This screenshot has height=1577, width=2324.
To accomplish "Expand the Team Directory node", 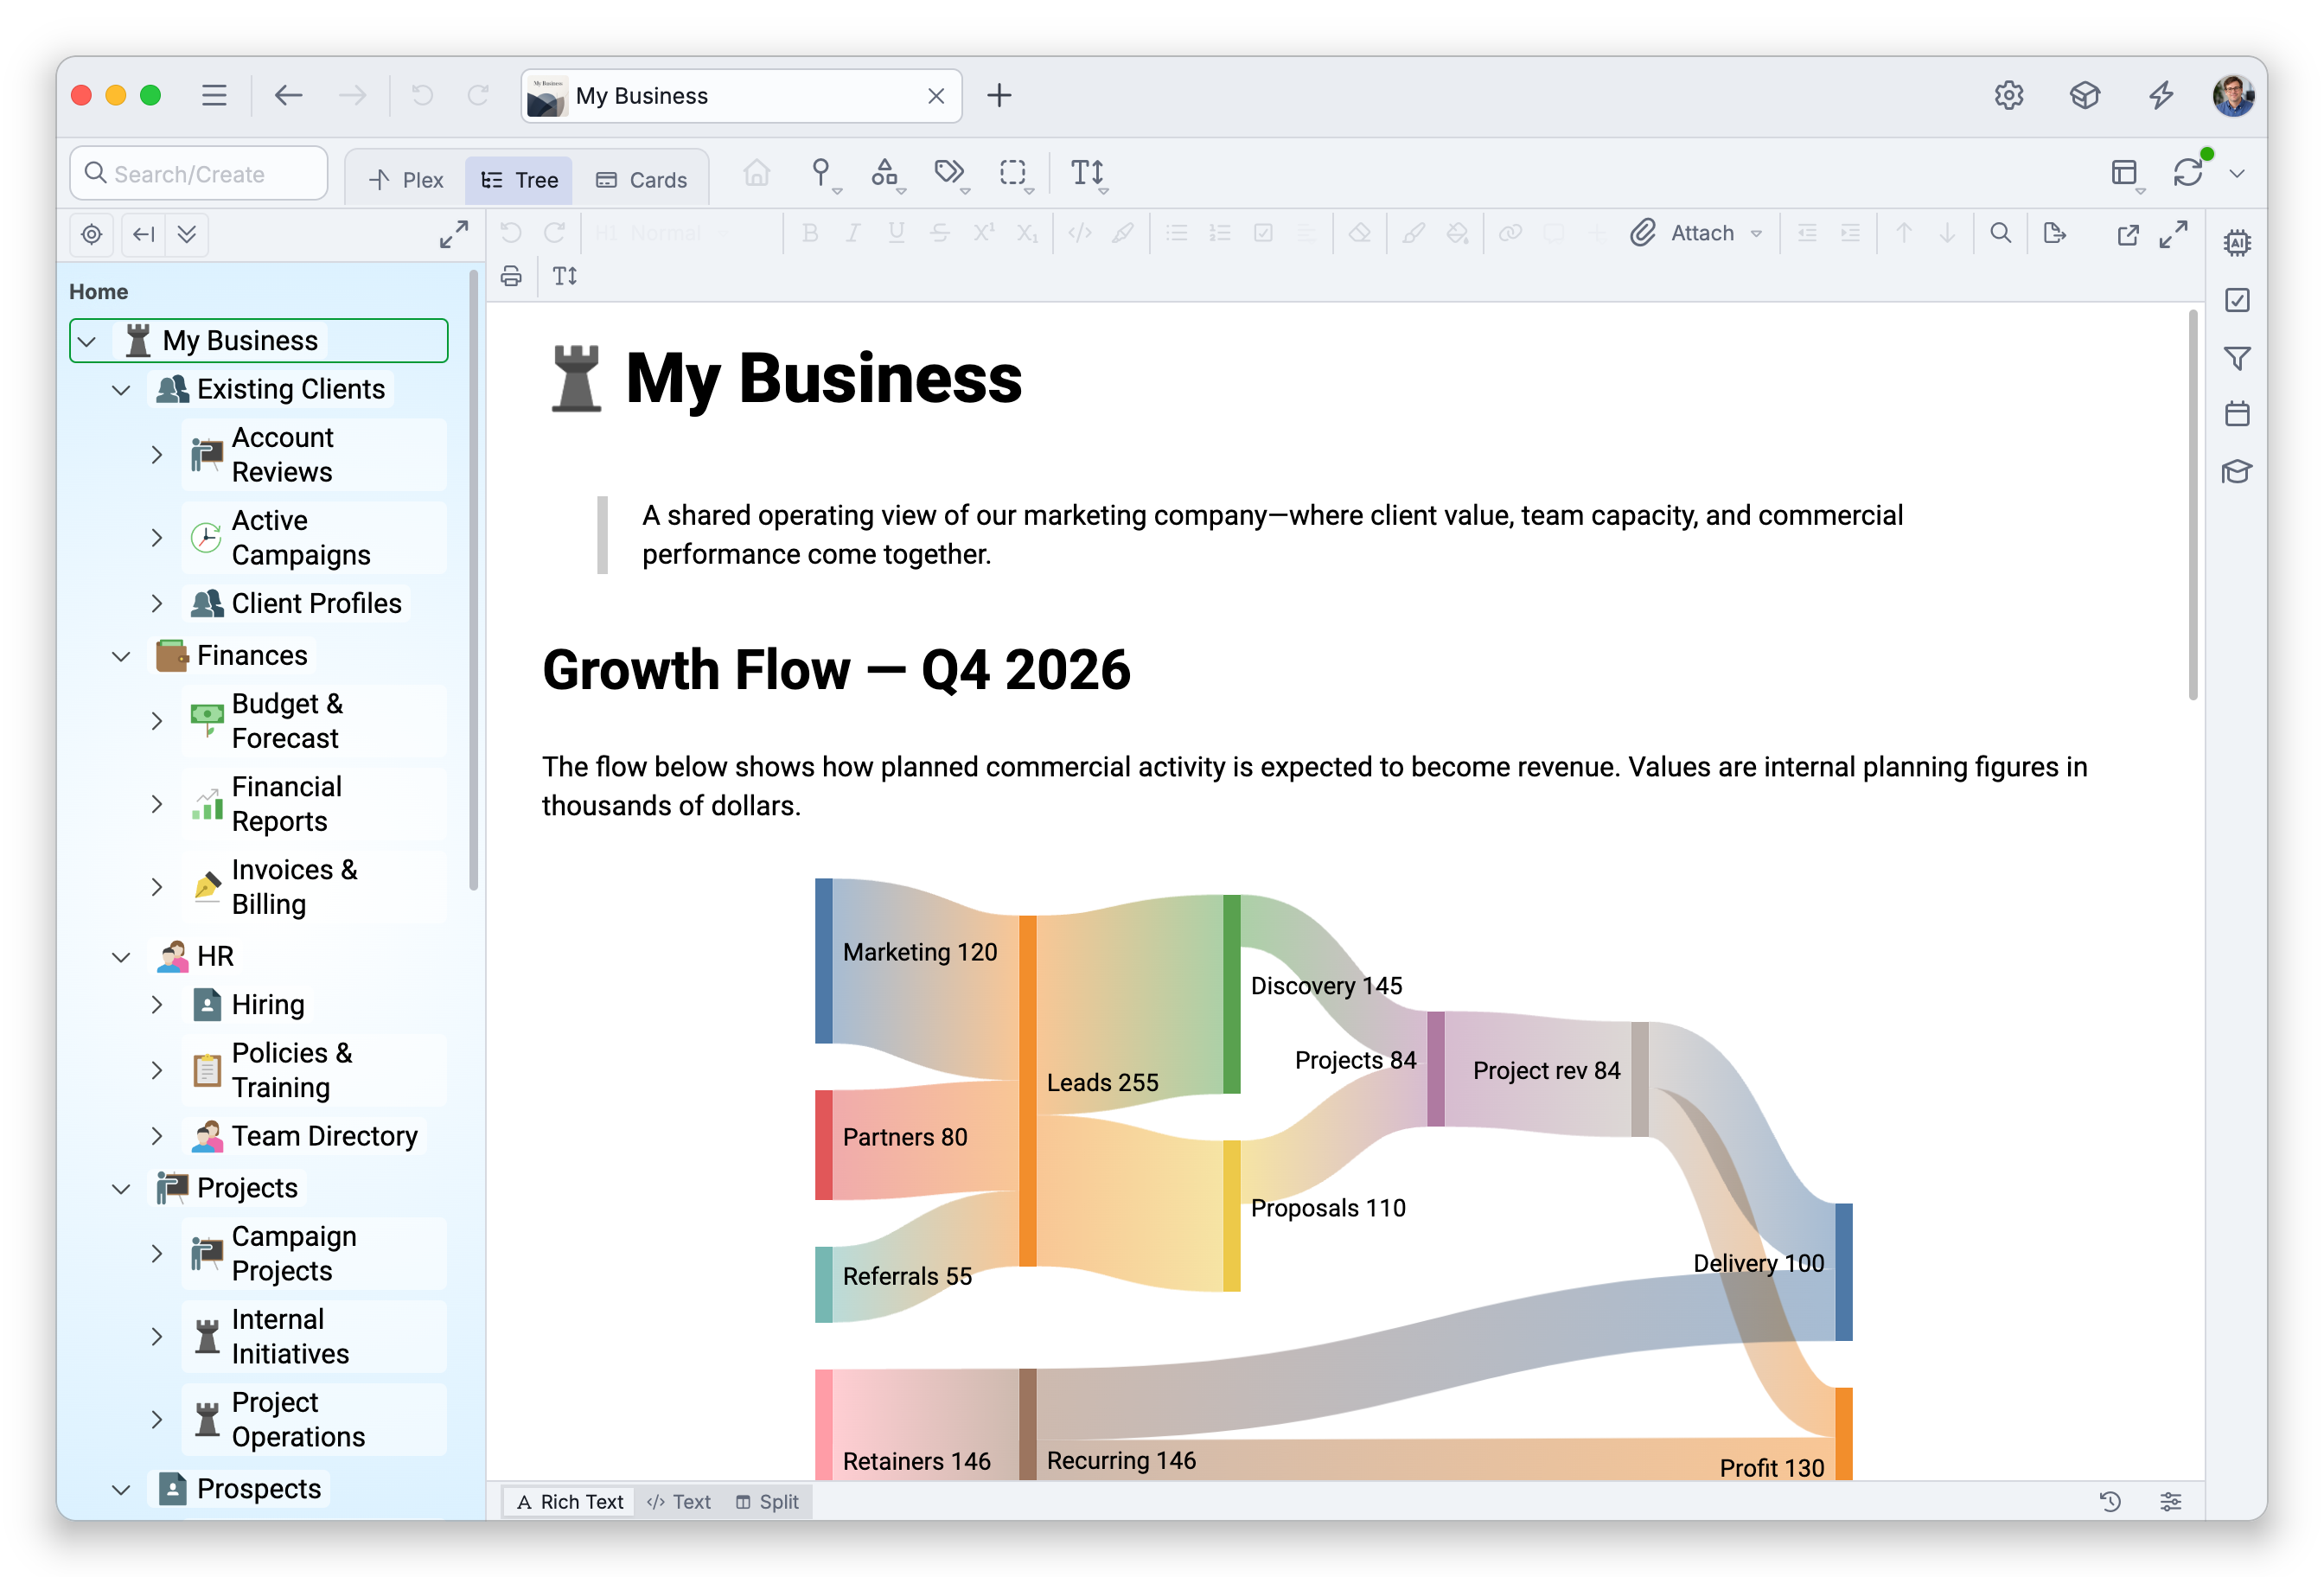I will tap(157, 1136).
